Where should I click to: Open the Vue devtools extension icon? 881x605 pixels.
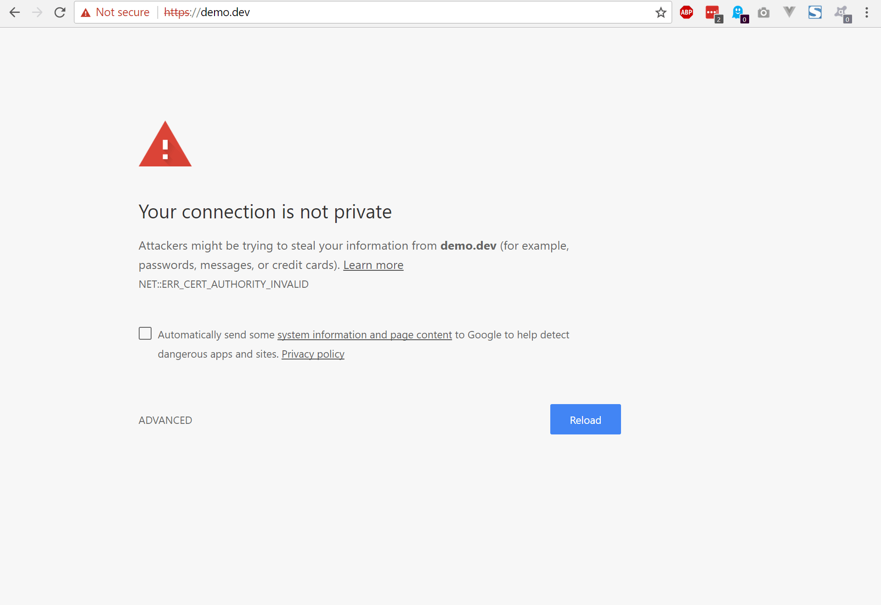789,12
